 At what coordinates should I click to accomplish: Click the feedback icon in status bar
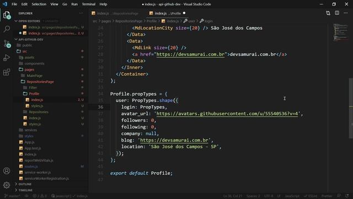[x=339, y=196]
